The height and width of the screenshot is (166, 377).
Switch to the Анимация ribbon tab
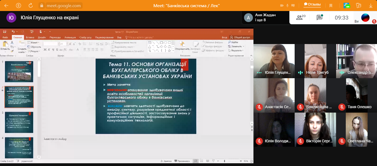(x=70, y=37)
